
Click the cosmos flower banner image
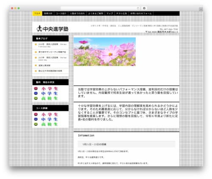(x=105, y=52)
